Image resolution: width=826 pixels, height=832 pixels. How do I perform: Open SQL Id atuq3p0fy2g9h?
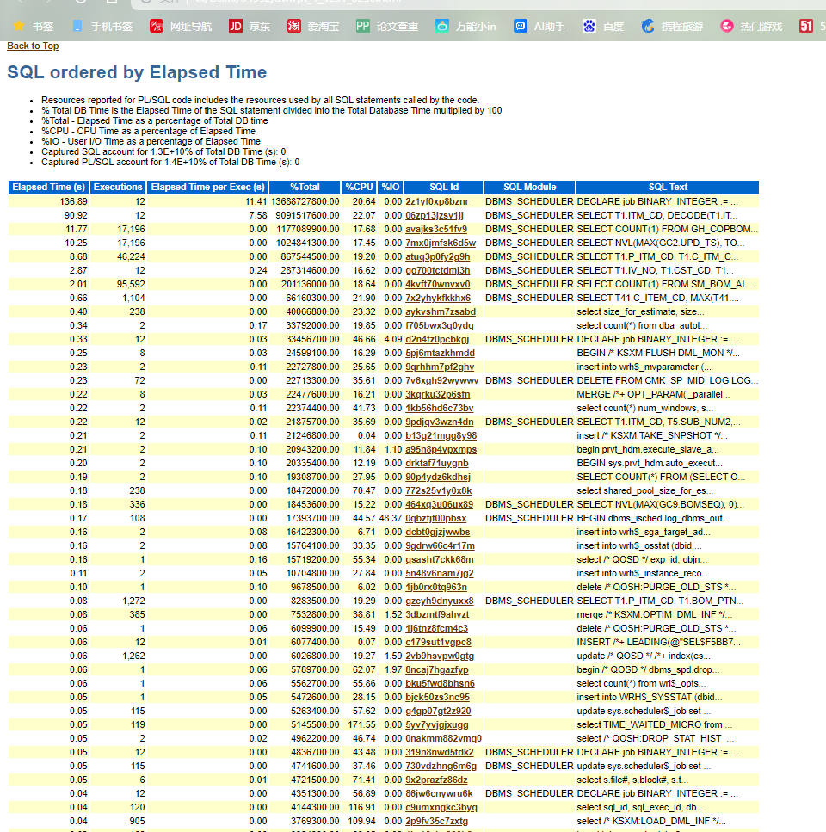[x=438, y=256]
